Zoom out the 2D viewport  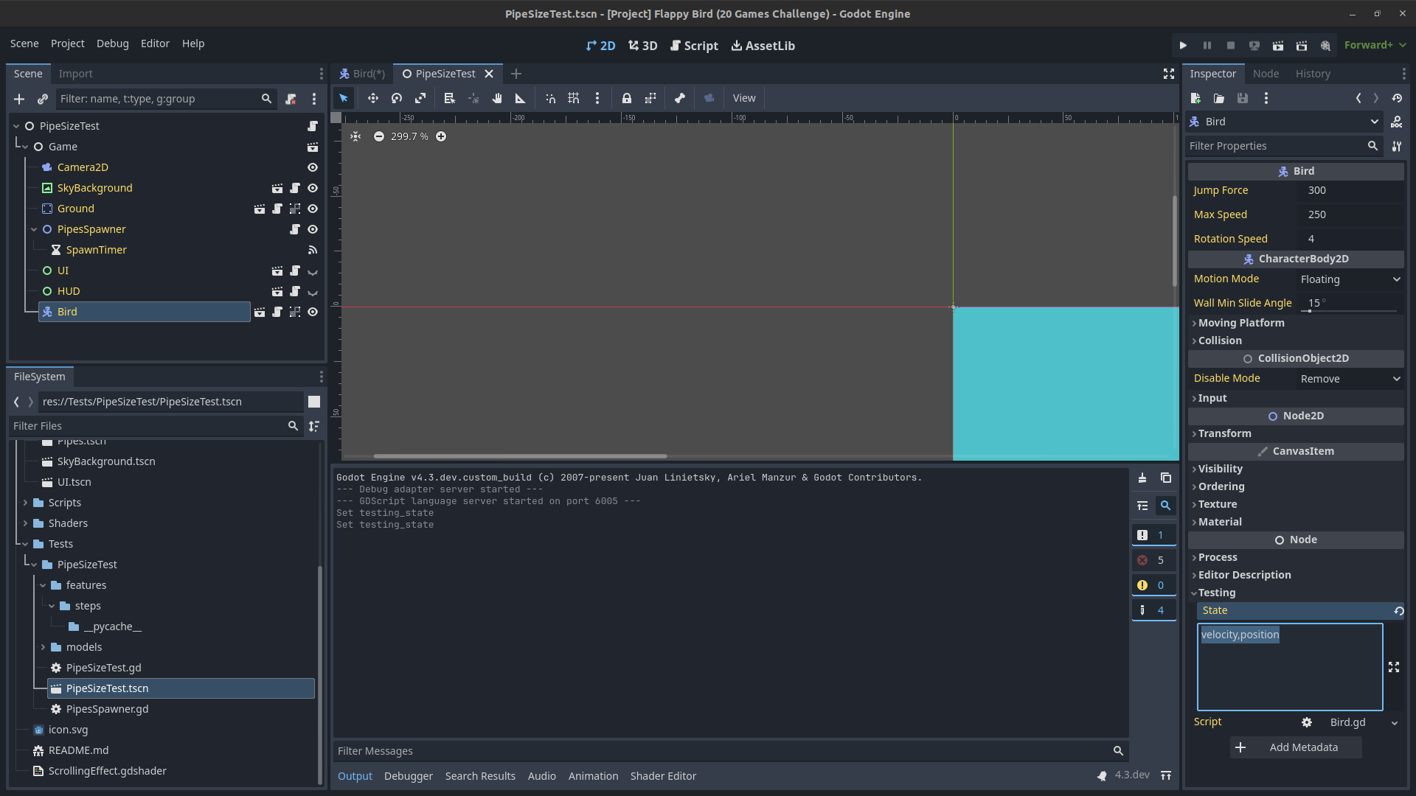379,136
